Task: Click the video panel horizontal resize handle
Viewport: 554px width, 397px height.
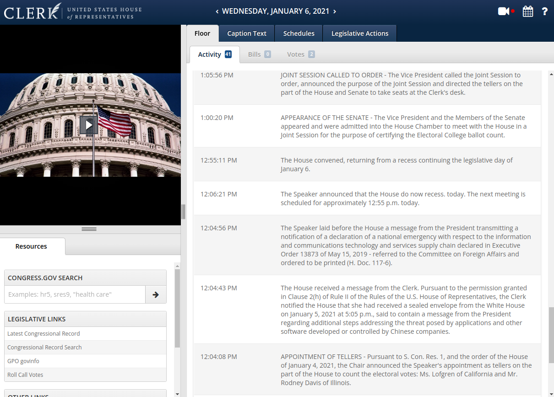Action: pyautogui.click(x=89, y=229)
